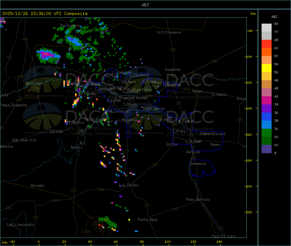Click the Aero_GA map label

193,152
